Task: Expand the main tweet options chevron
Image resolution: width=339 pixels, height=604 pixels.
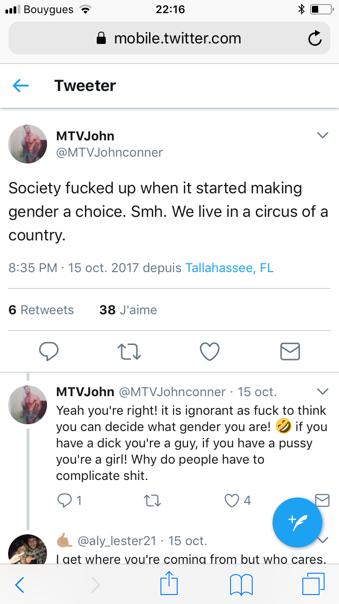Action: (x=322, y=135)
